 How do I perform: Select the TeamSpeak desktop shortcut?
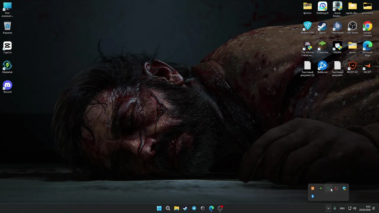click(x=338, y=28)
